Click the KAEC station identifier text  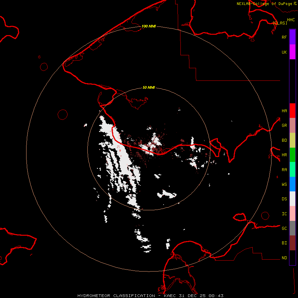tap(170, 296)
